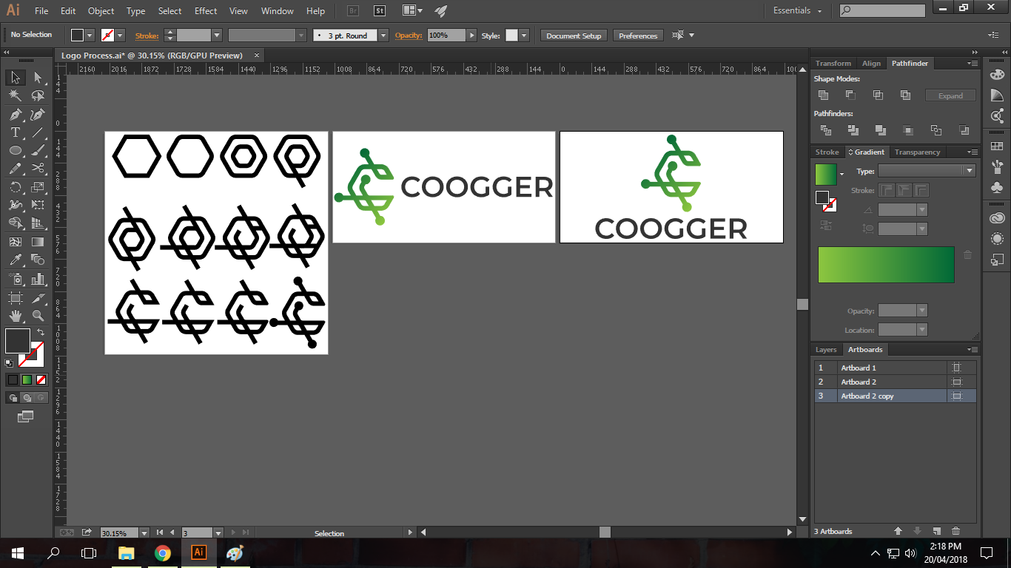
Task: Click the green gradient preview swatch
Action: 825,175
